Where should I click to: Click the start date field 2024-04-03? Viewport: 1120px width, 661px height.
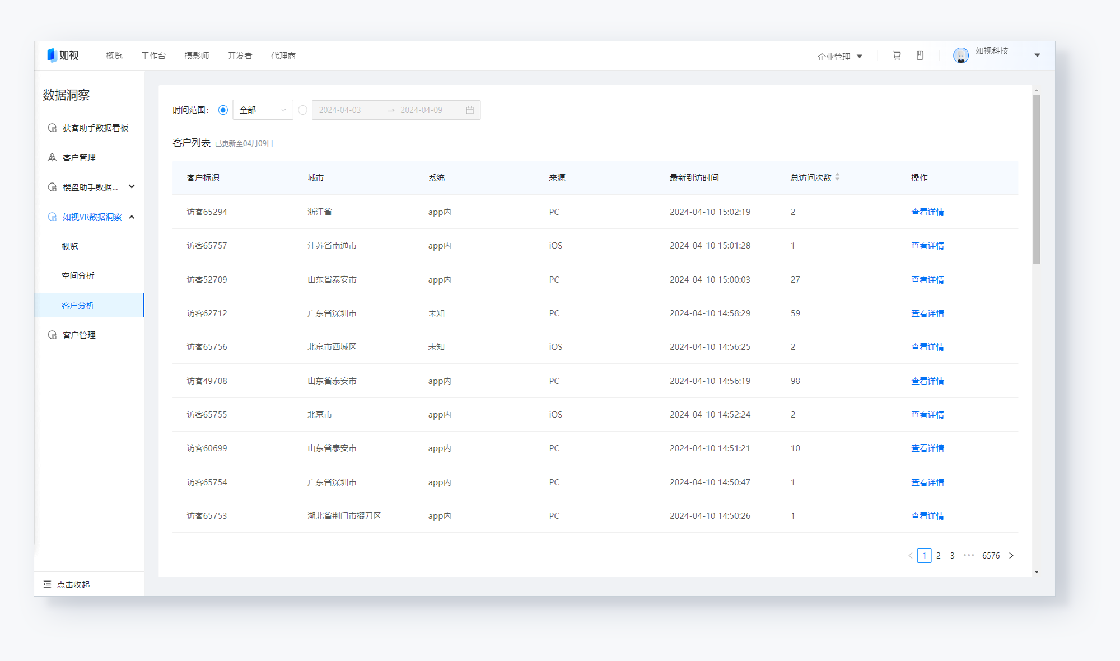click(x=340, y=110)
